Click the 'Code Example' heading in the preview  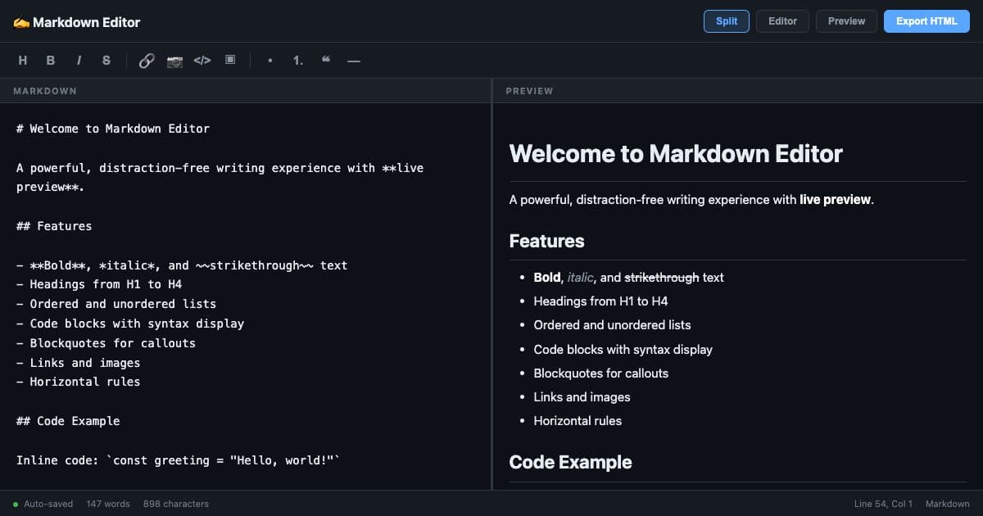coord(570,463)
